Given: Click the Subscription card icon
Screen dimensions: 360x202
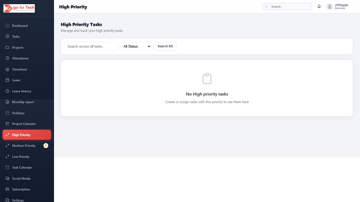Looking at the screenshot, I should pyautogui.click(x=7, y=189).
